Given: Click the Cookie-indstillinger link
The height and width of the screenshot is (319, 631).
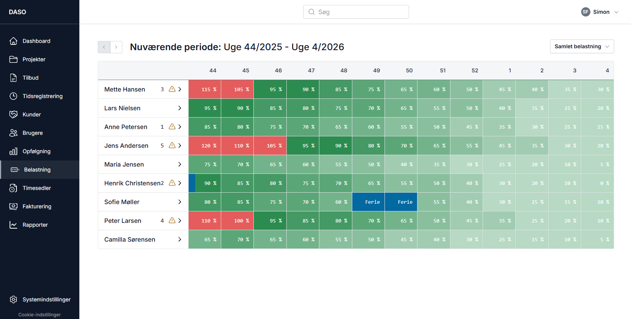Looking at the screenshot, I should pos(39,315).
